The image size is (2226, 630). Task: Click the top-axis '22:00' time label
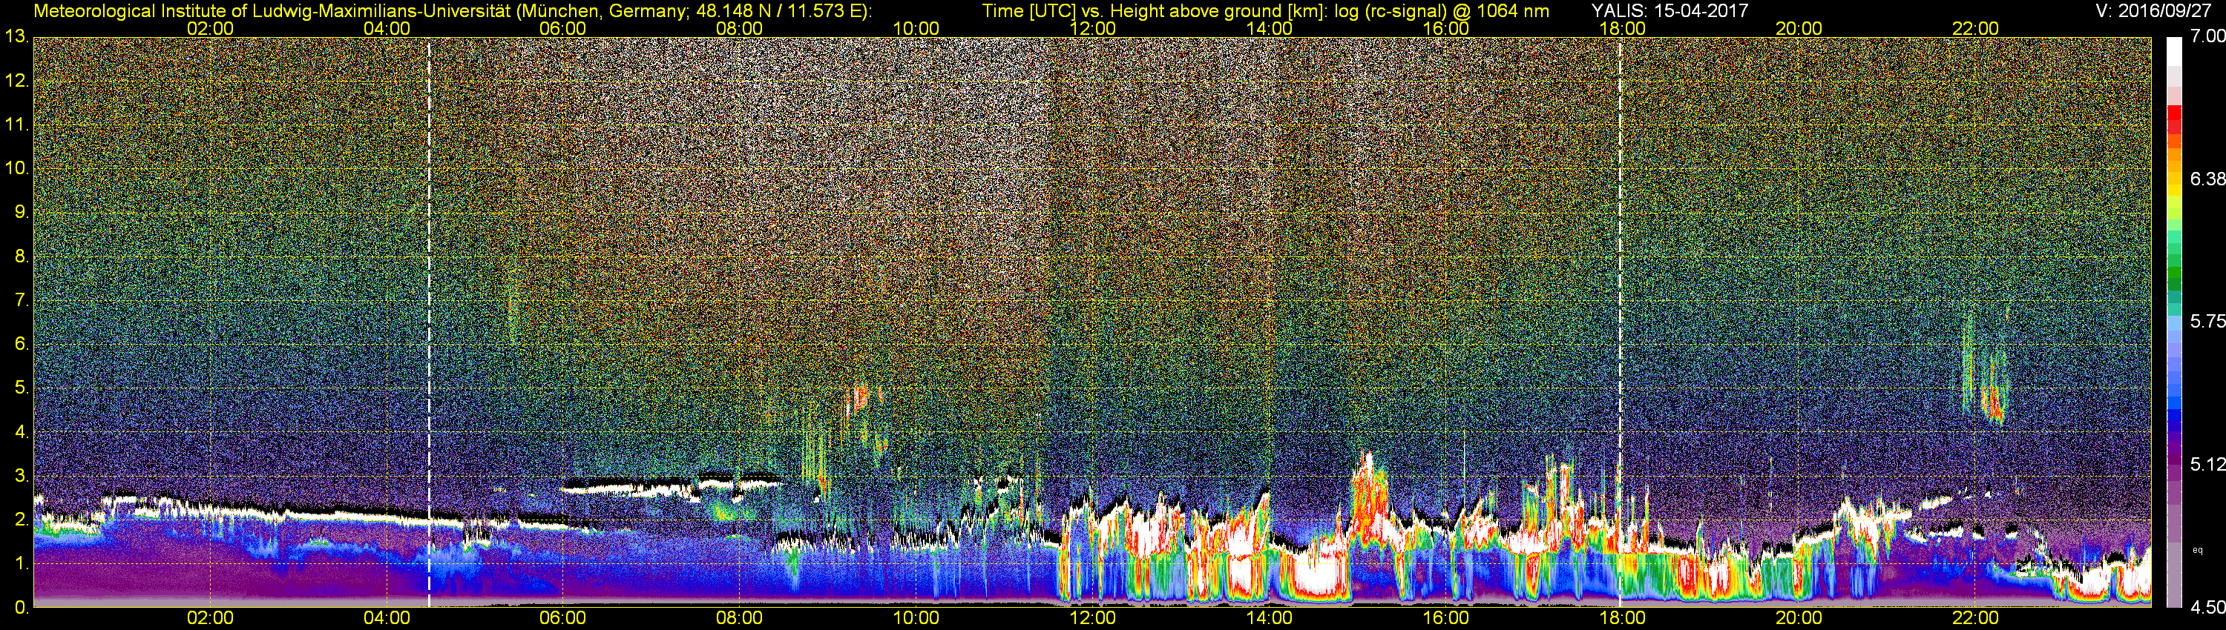(x=1975, y=28)
